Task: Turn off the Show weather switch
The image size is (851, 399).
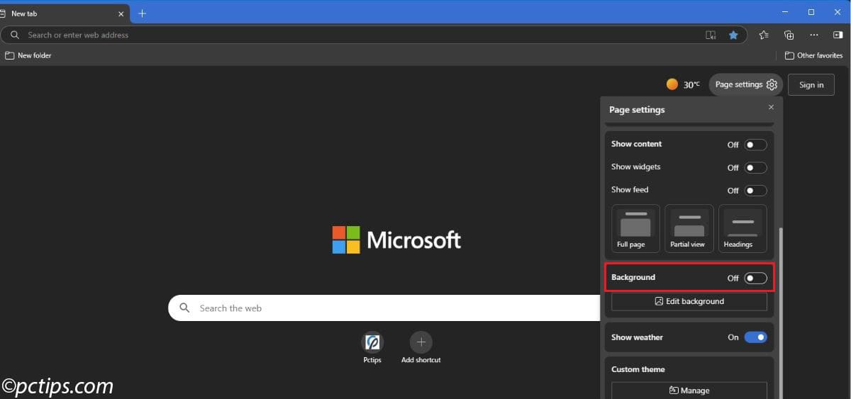Action: pos(755,337)
